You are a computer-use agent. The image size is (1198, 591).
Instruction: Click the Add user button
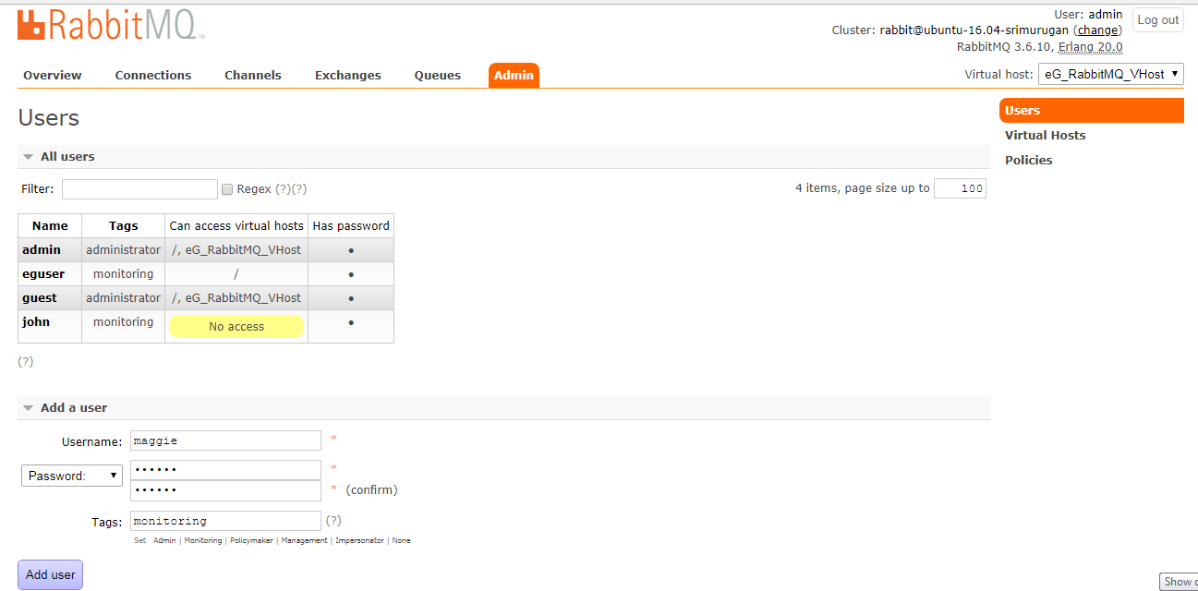tap(51, 574)
